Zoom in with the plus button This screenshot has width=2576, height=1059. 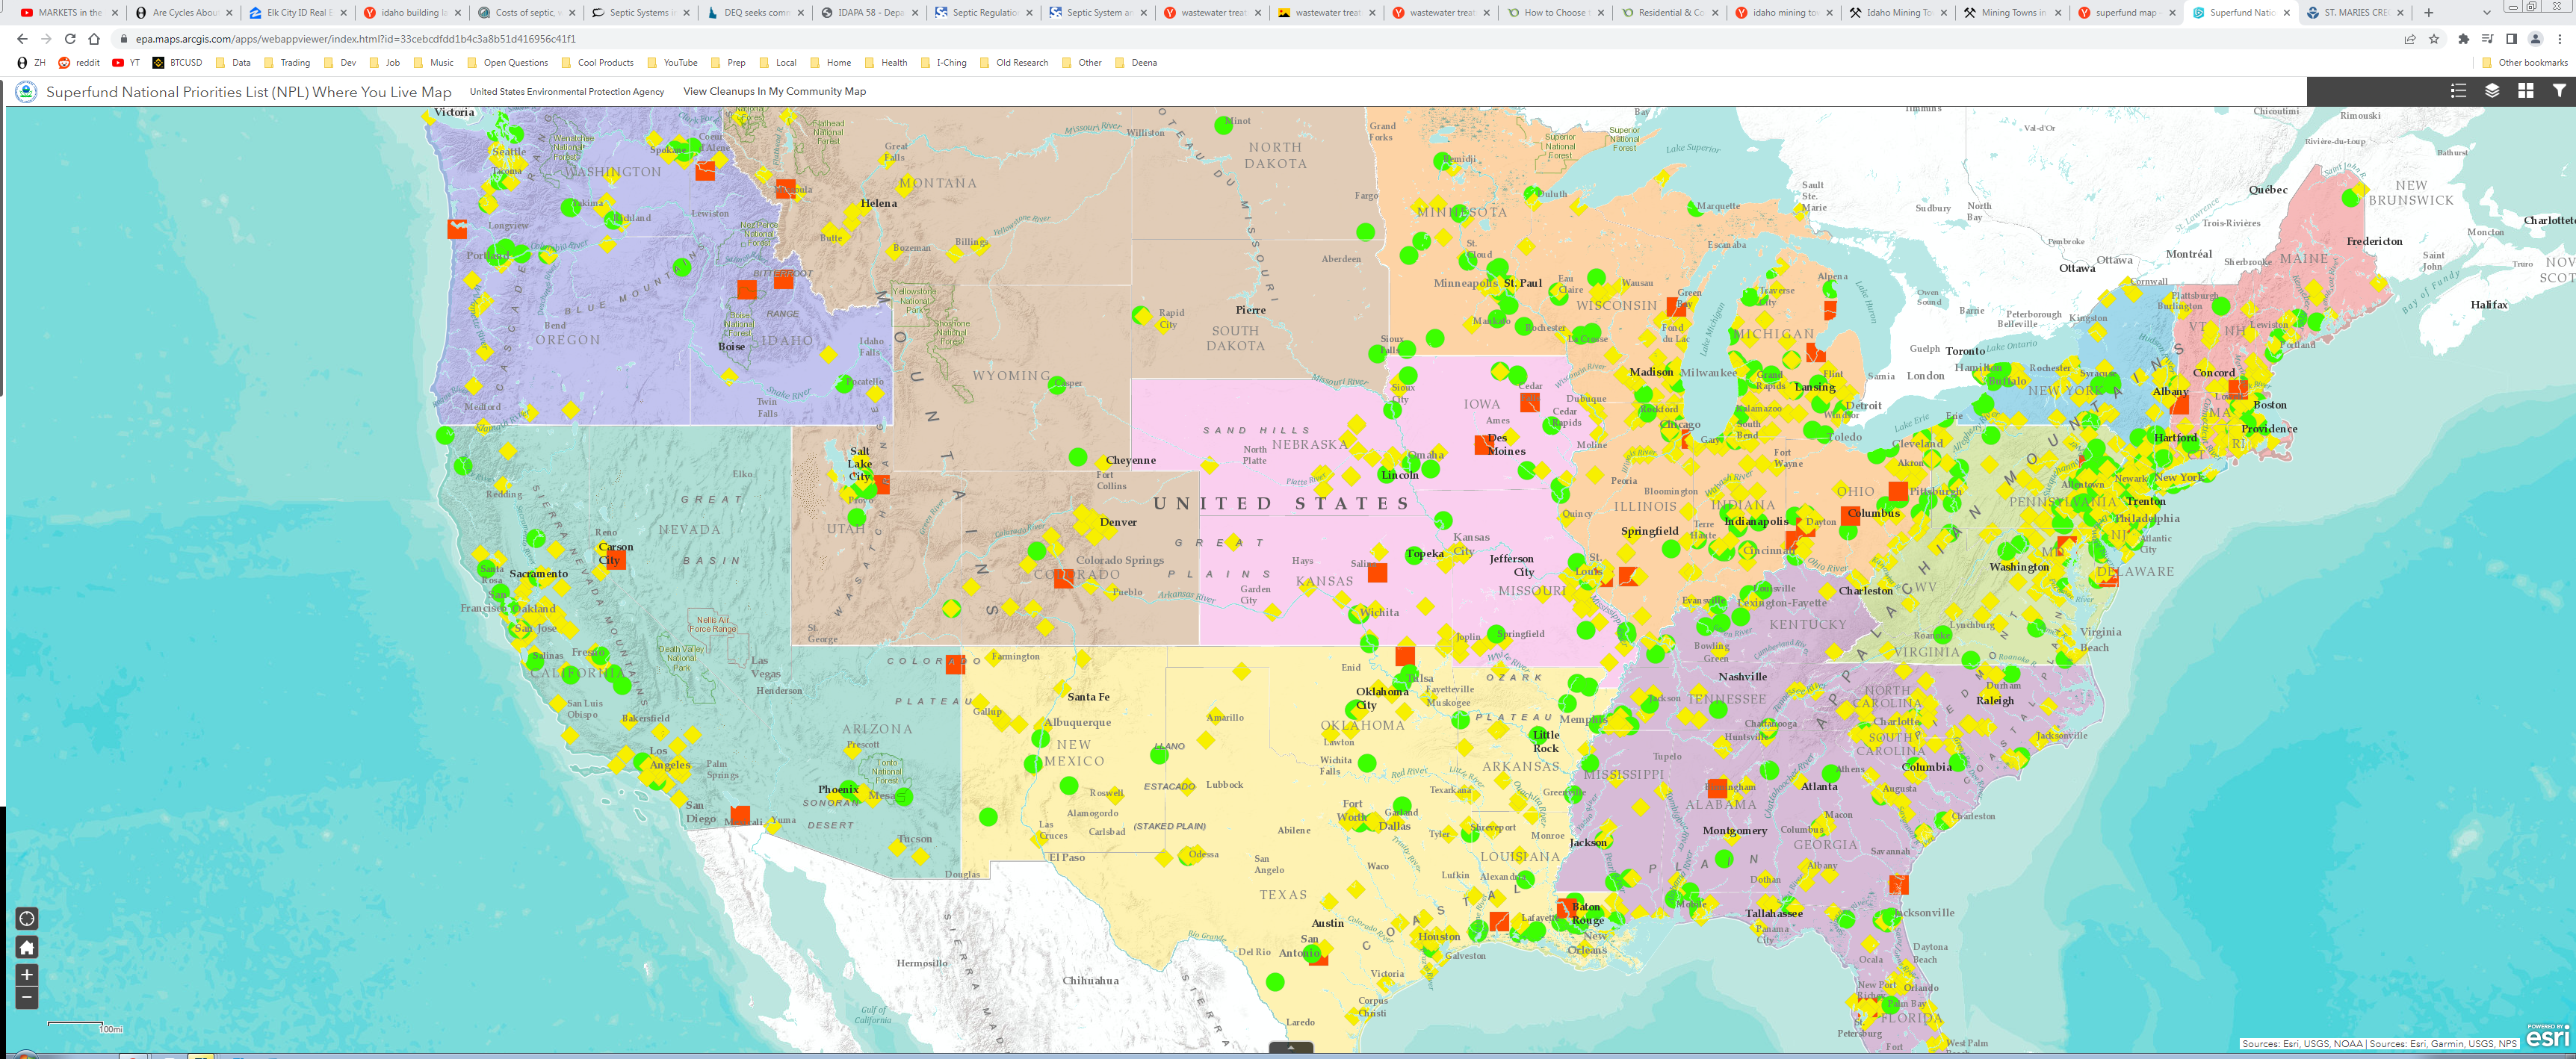point(27,975)
